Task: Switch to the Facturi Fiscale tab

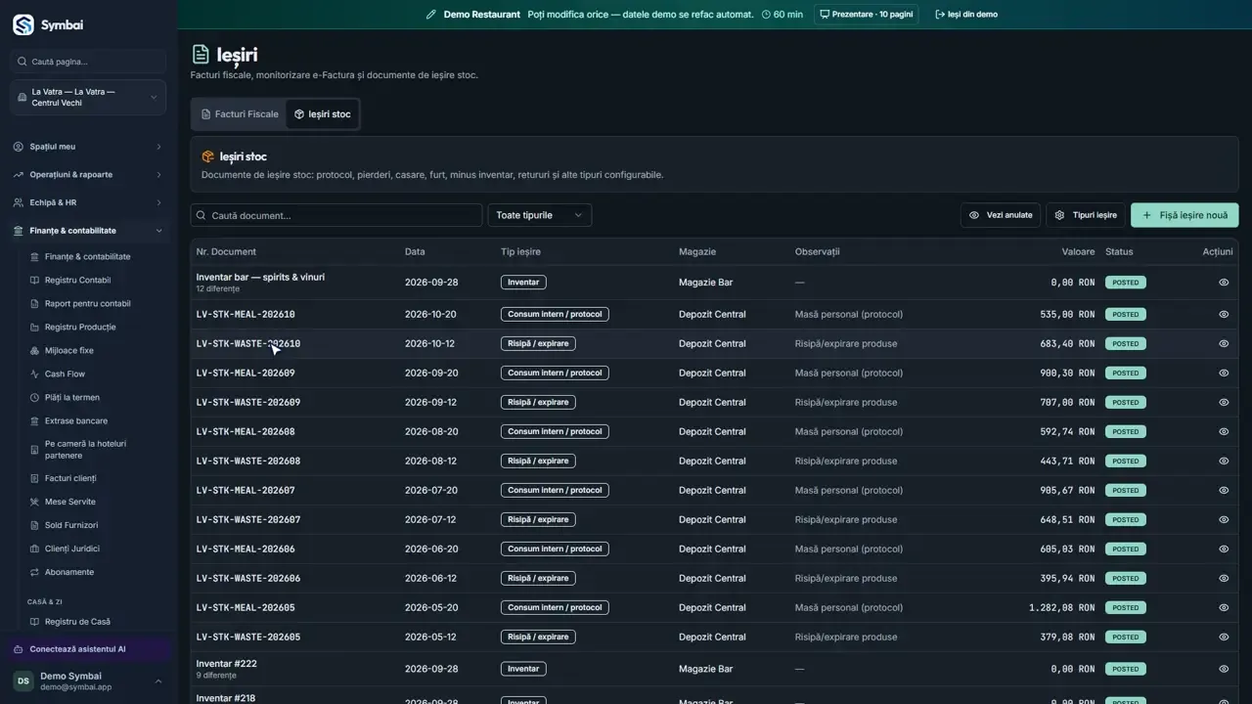Action: pyautogui.click(x=240, y=114)
